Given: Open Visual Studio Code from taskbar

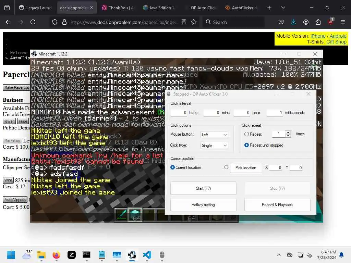Looking at the screenshot, I should click(x=147, y=255).
